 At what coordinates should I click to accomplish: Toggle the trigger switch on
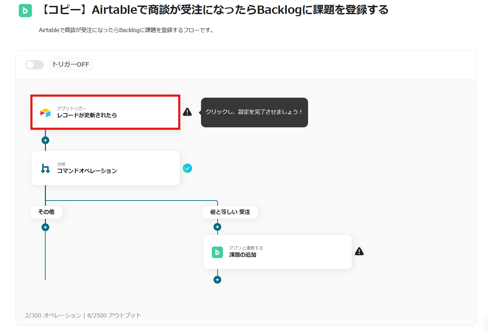[x=35, y=65]
